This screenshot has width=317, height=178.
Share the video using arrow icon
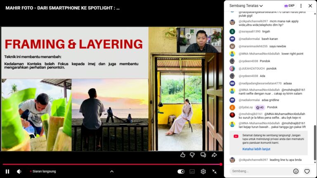pos(214,155)
